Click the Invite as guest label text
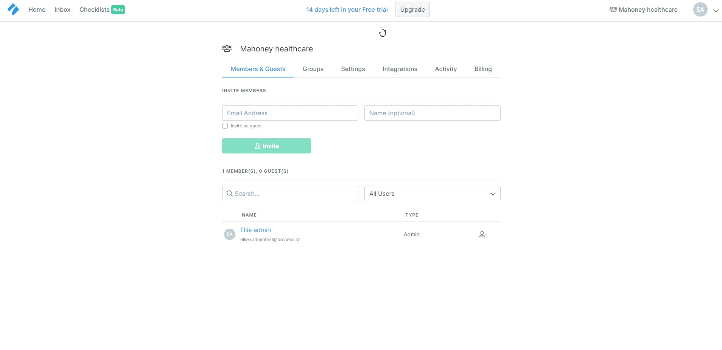722x350 pixels. coord(246,126)
